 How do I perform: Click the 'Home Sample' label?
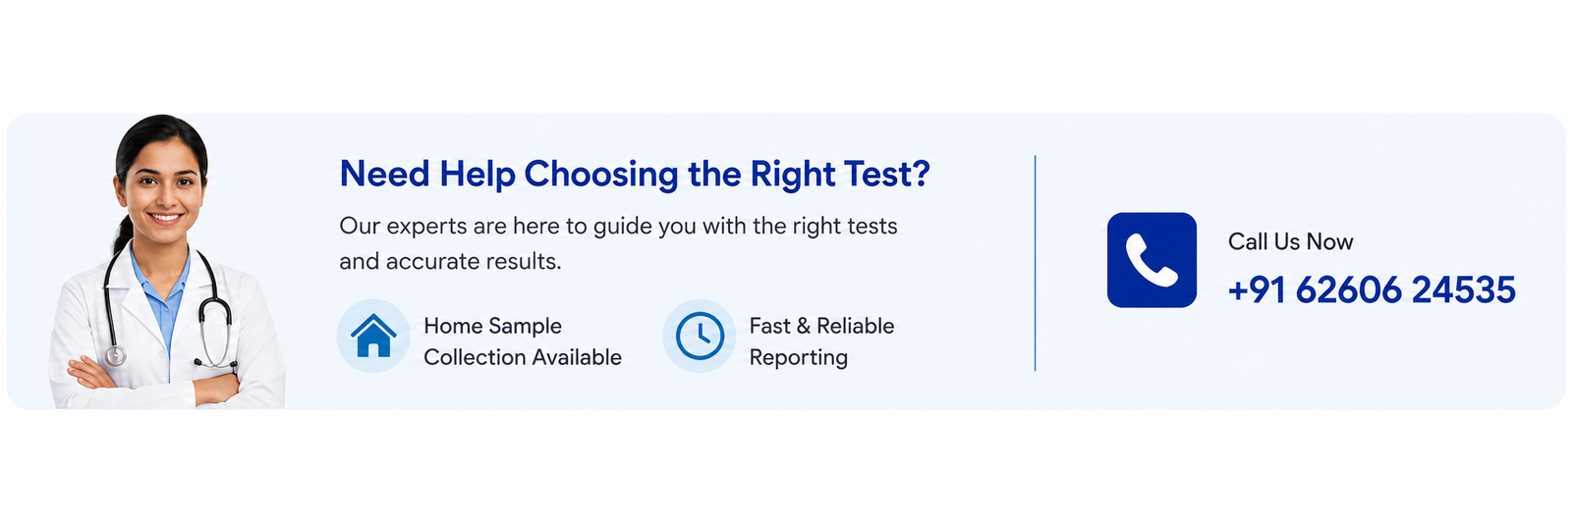pos(492,326)
